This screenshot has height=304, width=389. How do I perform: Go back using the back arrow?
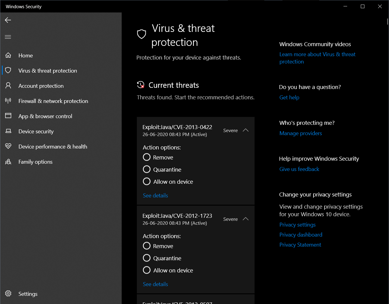pos(8,20)
